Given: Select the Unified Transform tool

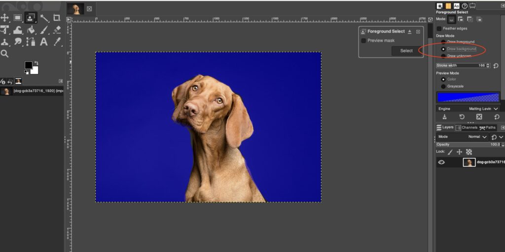Looking at the screenshot, I should click(4, 30).
